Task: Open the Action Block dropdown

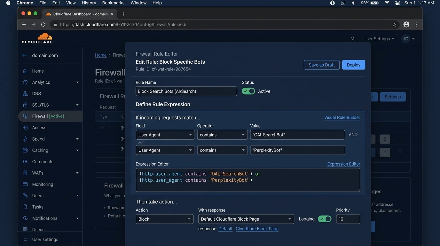Action: [x=164, y=219]
